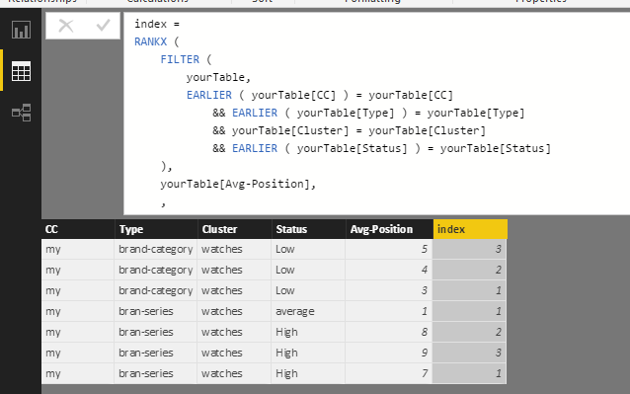This screenshot has height=394, width=630.
Task: Click yourTable[Avg-Position] in the formula
Action: click(x=235, y=184)
